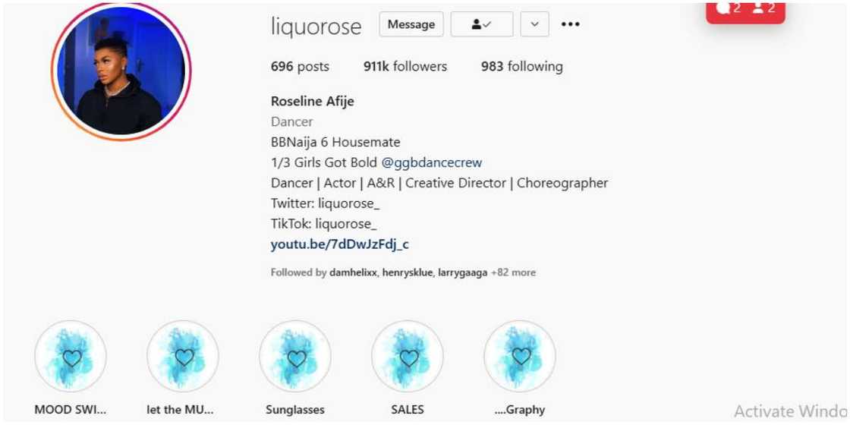Open the 983 following list

521,67
